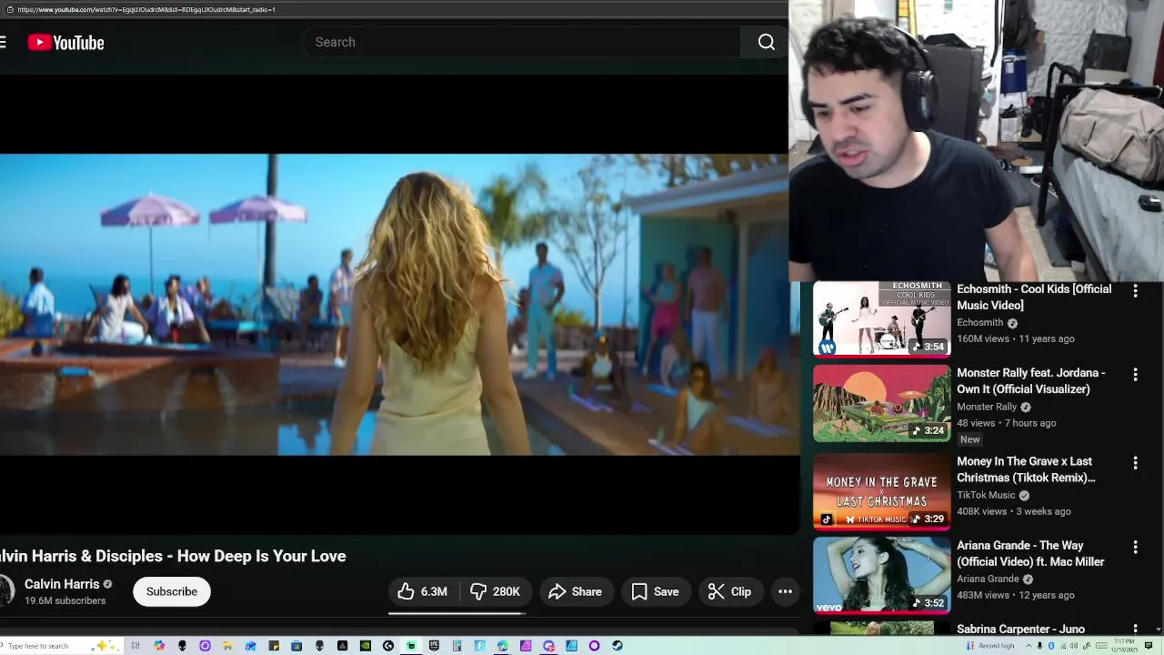Open more actions menu beside Clip
The width and height of the screenshot is (1164, 655).
[785, 591]
